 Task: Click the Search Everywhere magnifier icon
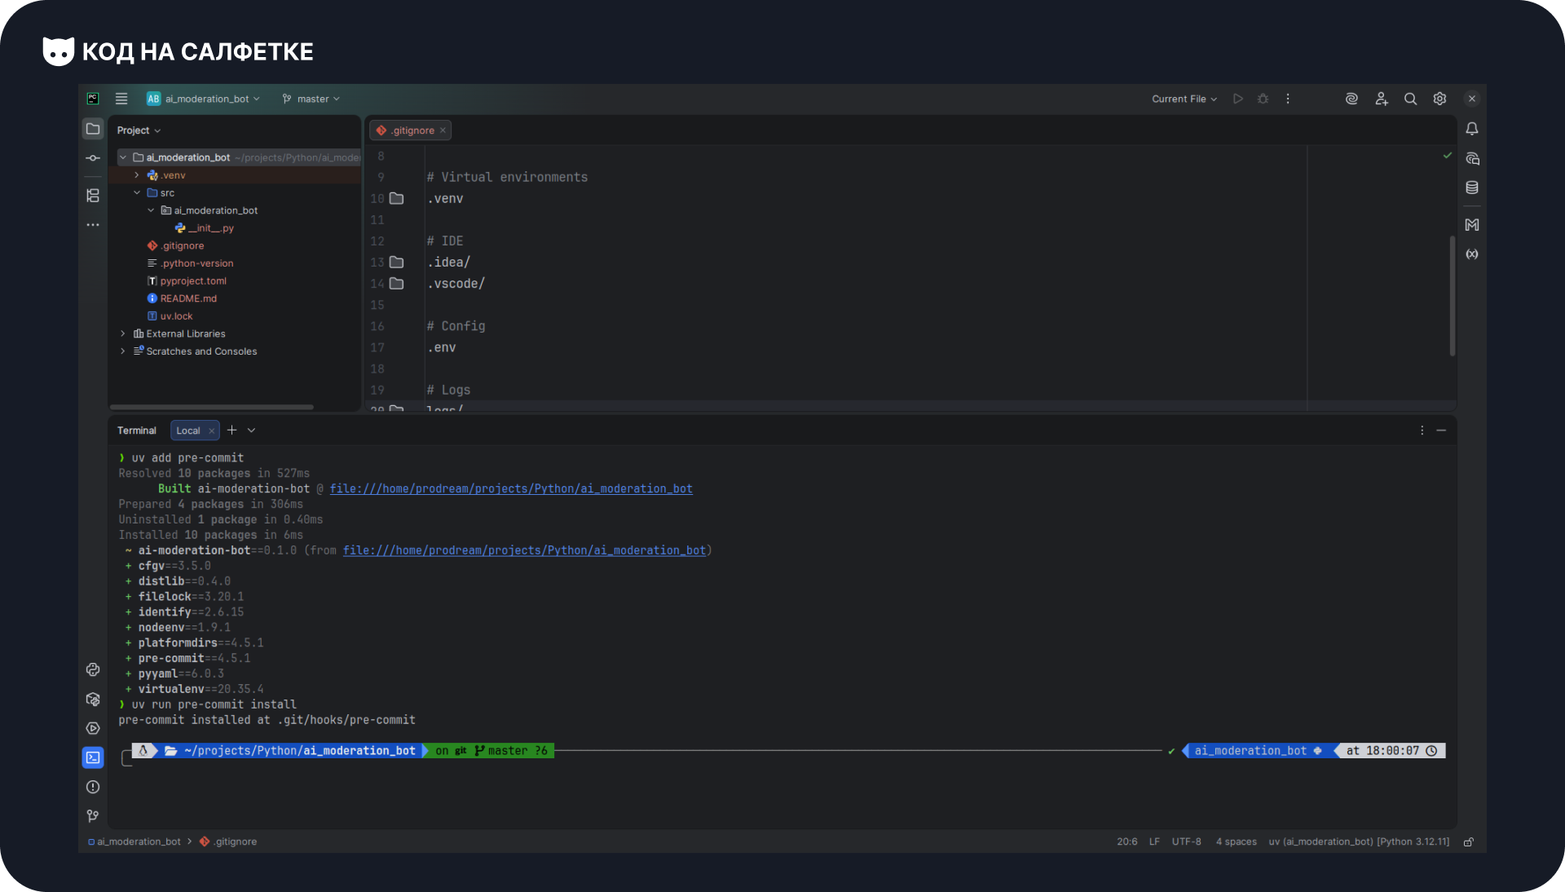coord(1410,99)
